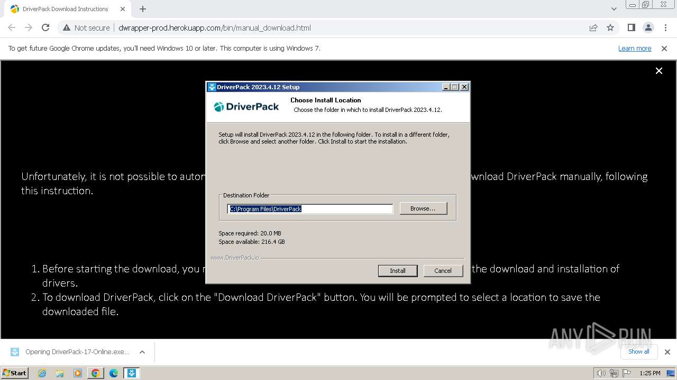Show the clock at 1:25 PM
Viewport: 677px width, 380px height.
649,373
